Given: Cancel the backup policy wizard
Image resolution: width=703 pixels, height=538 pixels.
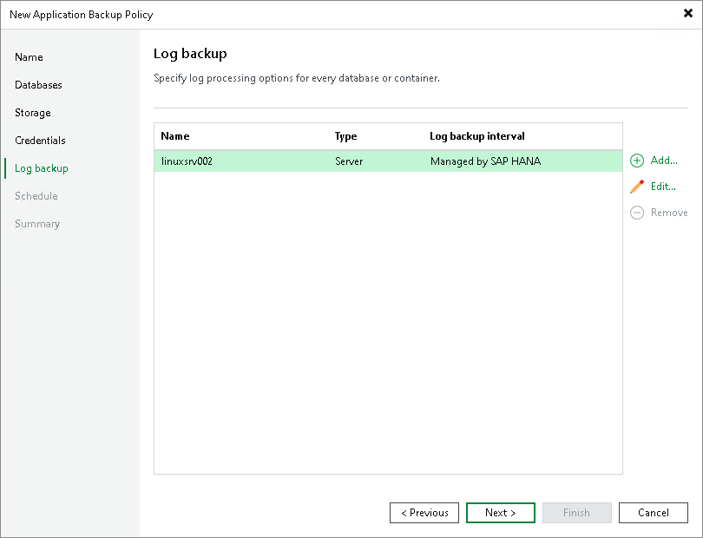Looking at the screenshot, I should [x=654, y=513].
